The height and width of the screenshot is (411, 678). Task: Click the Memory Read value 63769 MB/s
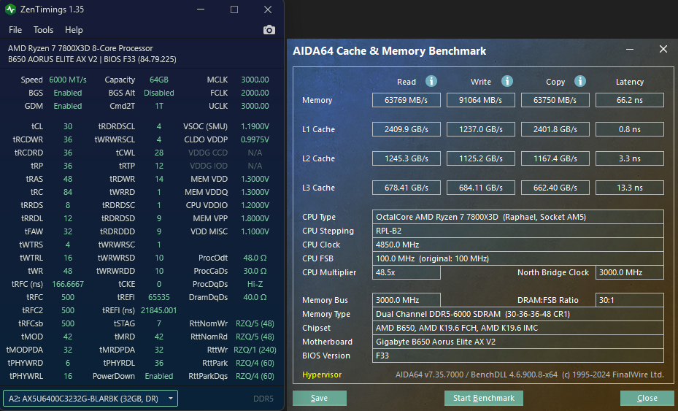[406, 100]
